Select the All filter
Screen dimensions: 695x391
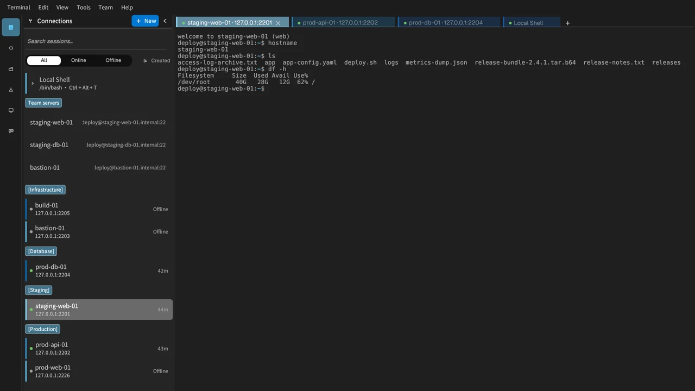click(44, 60)
